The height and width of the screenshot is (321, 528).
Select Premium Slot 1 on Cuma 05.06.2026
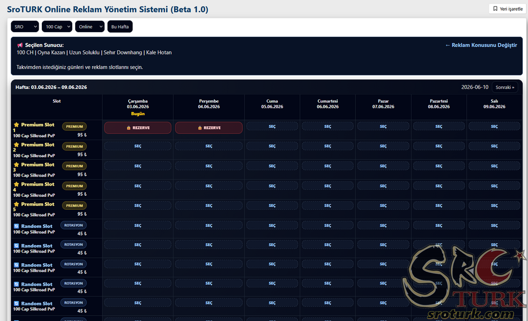[272, 126]
